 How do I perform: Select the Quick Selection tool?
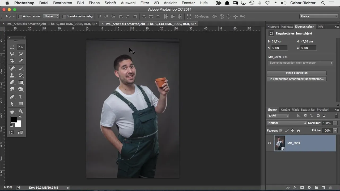click(21, 54)
